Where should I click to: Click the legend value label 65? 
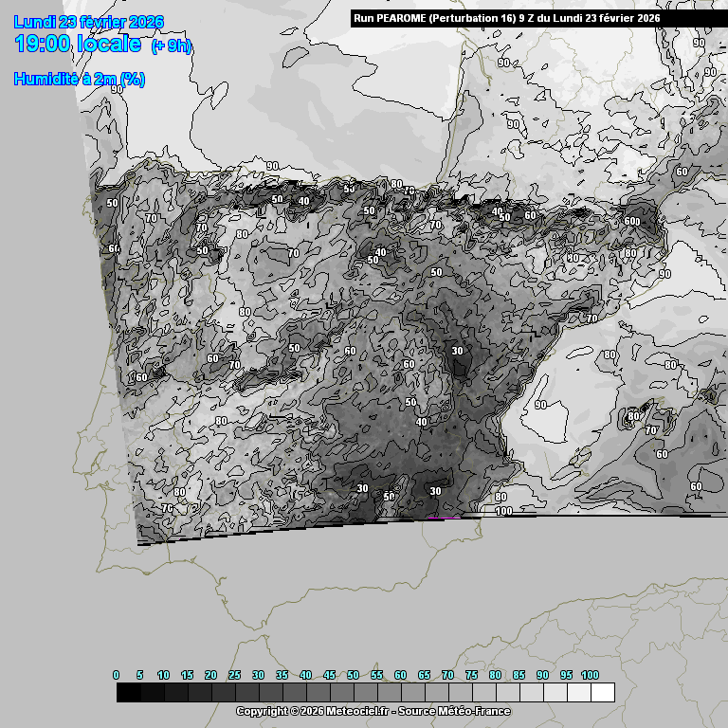pos(424,675)
